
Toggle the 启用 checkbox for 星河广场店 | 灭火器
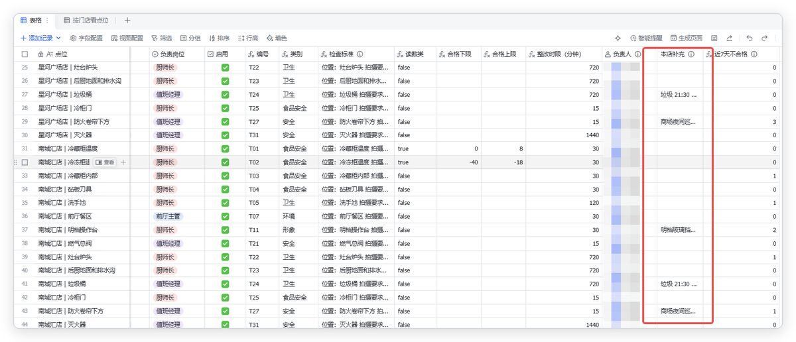(225, 135)
